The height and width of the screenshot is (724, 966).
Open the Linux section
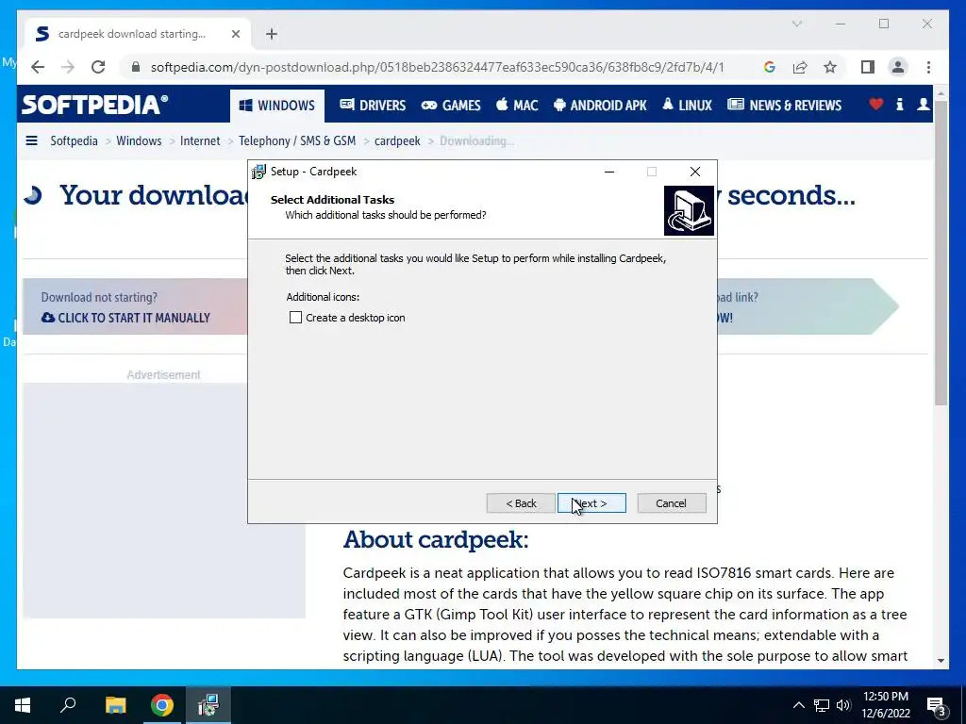tap(687, 106)
